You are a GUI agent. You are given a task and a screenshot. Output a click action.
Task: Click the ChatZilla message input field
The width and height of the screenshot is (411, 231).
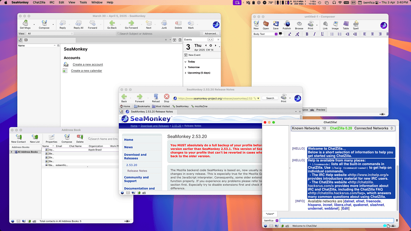(336, 221)
